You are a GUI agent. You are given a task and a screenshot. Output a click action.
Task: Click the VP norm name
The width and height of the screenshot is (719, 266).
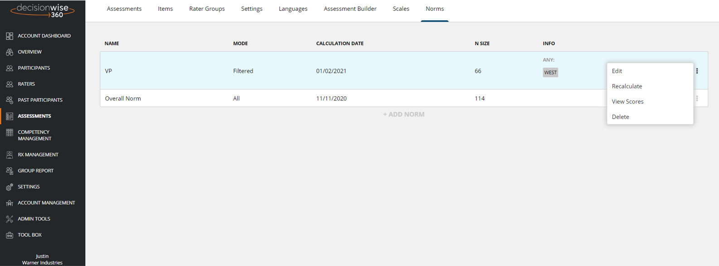click(x=108, y=71)
